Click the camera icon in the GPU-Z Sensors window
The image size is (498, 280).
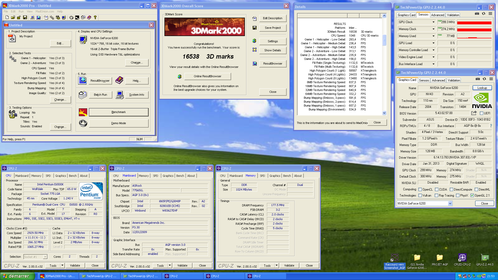point(477,13)
